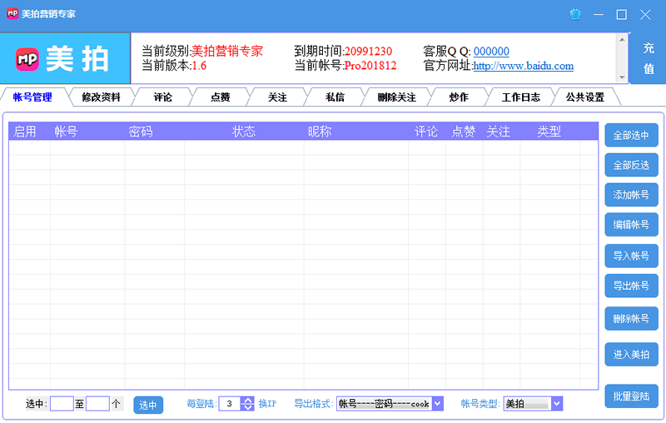Click the 关注 column header in table
The height and width of the screenshot is (423, 666).
pyautogui.click(x=498, y=132)
